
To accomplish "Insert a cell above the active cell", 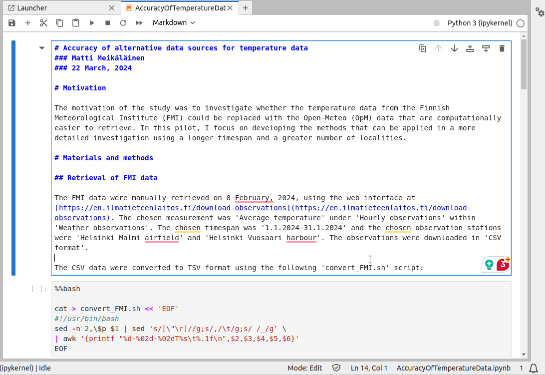I will [x=470, y=49].
